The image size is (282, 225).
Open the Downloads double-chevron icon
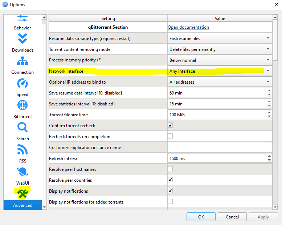(23, 39)
